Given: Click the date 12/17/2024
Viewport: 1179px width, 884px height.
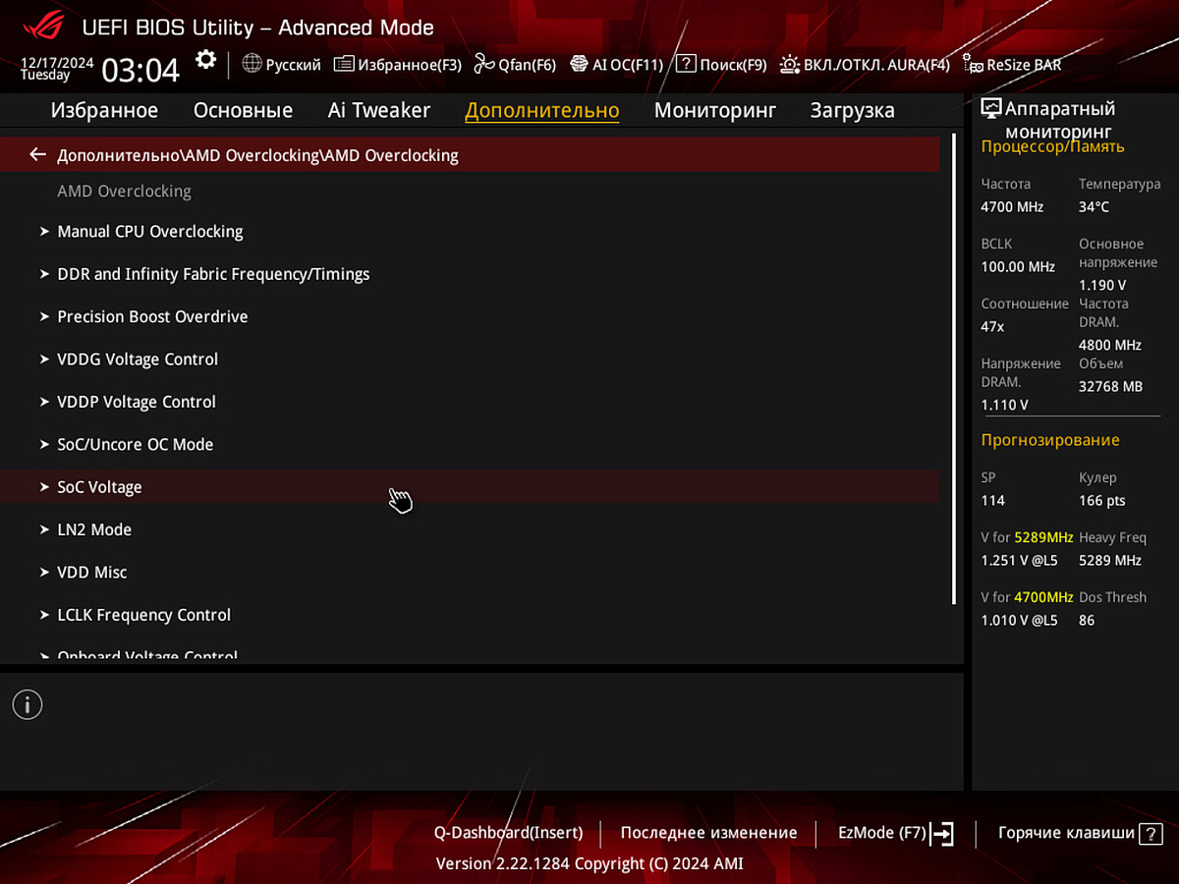Looking at the screenshot, I should [58, 62].
